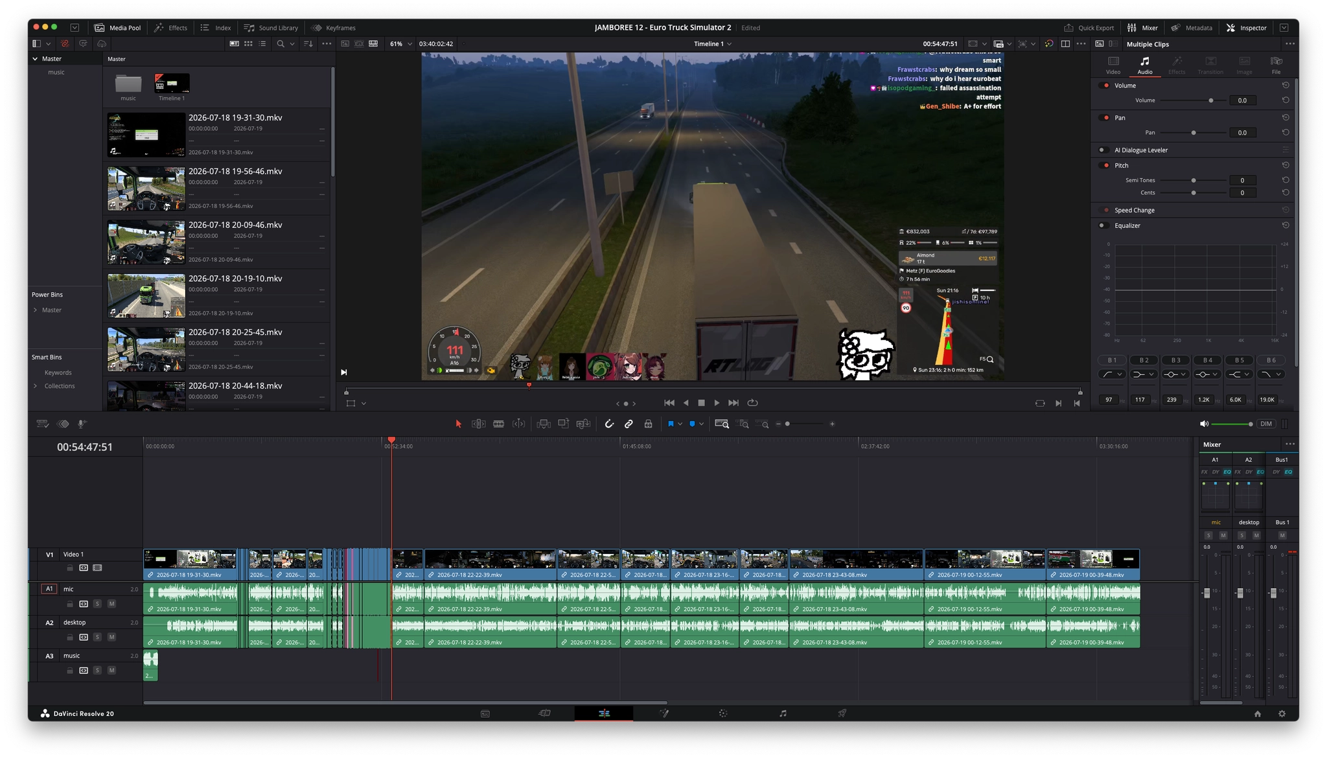1327x758 pixels.
Task: Click Overwrite Clip edit icon
Action: pyautogui.click(x=563, y=424)
